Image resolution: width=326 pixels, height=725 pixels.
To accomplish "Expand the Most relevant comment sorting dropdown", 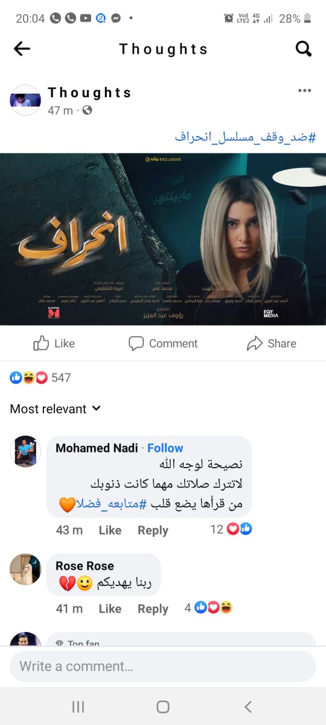I will coord(56,409).
